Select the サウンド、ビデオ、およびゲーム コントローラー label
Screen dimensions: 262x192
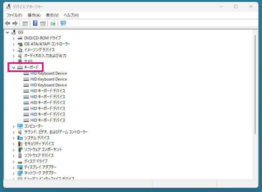[56, 132]
